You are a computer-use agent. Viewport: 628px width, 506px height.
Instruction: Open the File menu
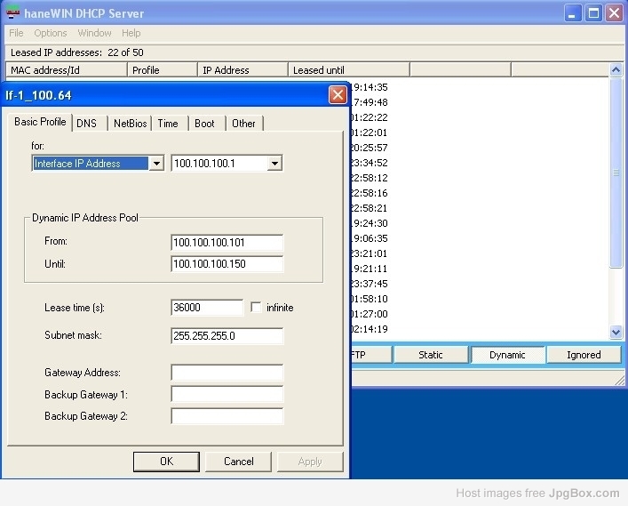pos(16,33)
